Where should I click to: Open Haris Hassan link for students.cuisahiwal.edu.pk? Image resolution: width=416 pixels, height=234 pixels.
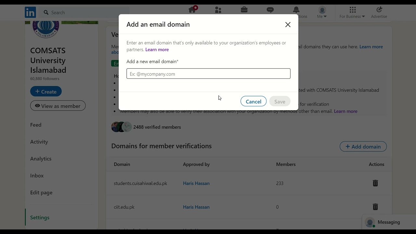[196, 183]
